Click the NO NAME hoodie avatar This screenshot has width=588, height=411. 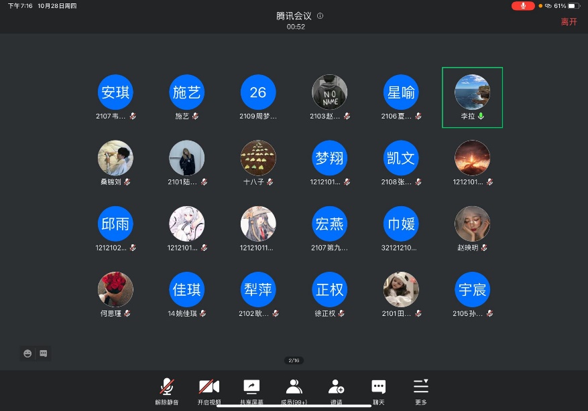329,92
